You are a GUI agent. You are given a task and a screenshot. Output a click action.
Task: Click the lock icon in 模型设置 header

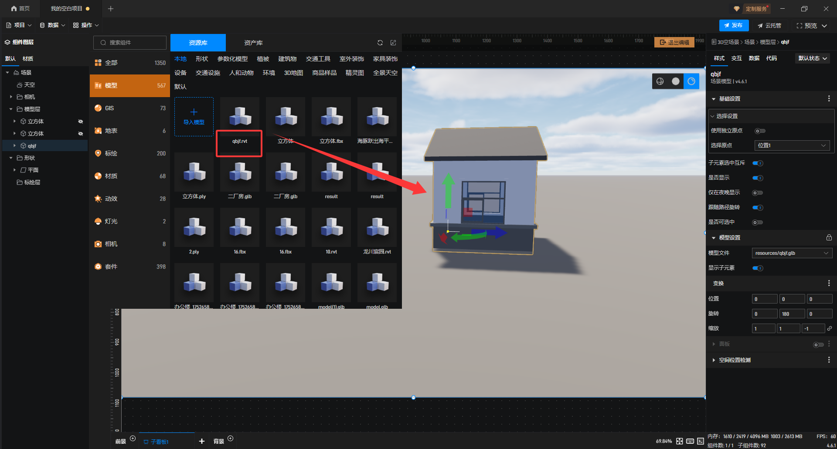pos(829,238)
